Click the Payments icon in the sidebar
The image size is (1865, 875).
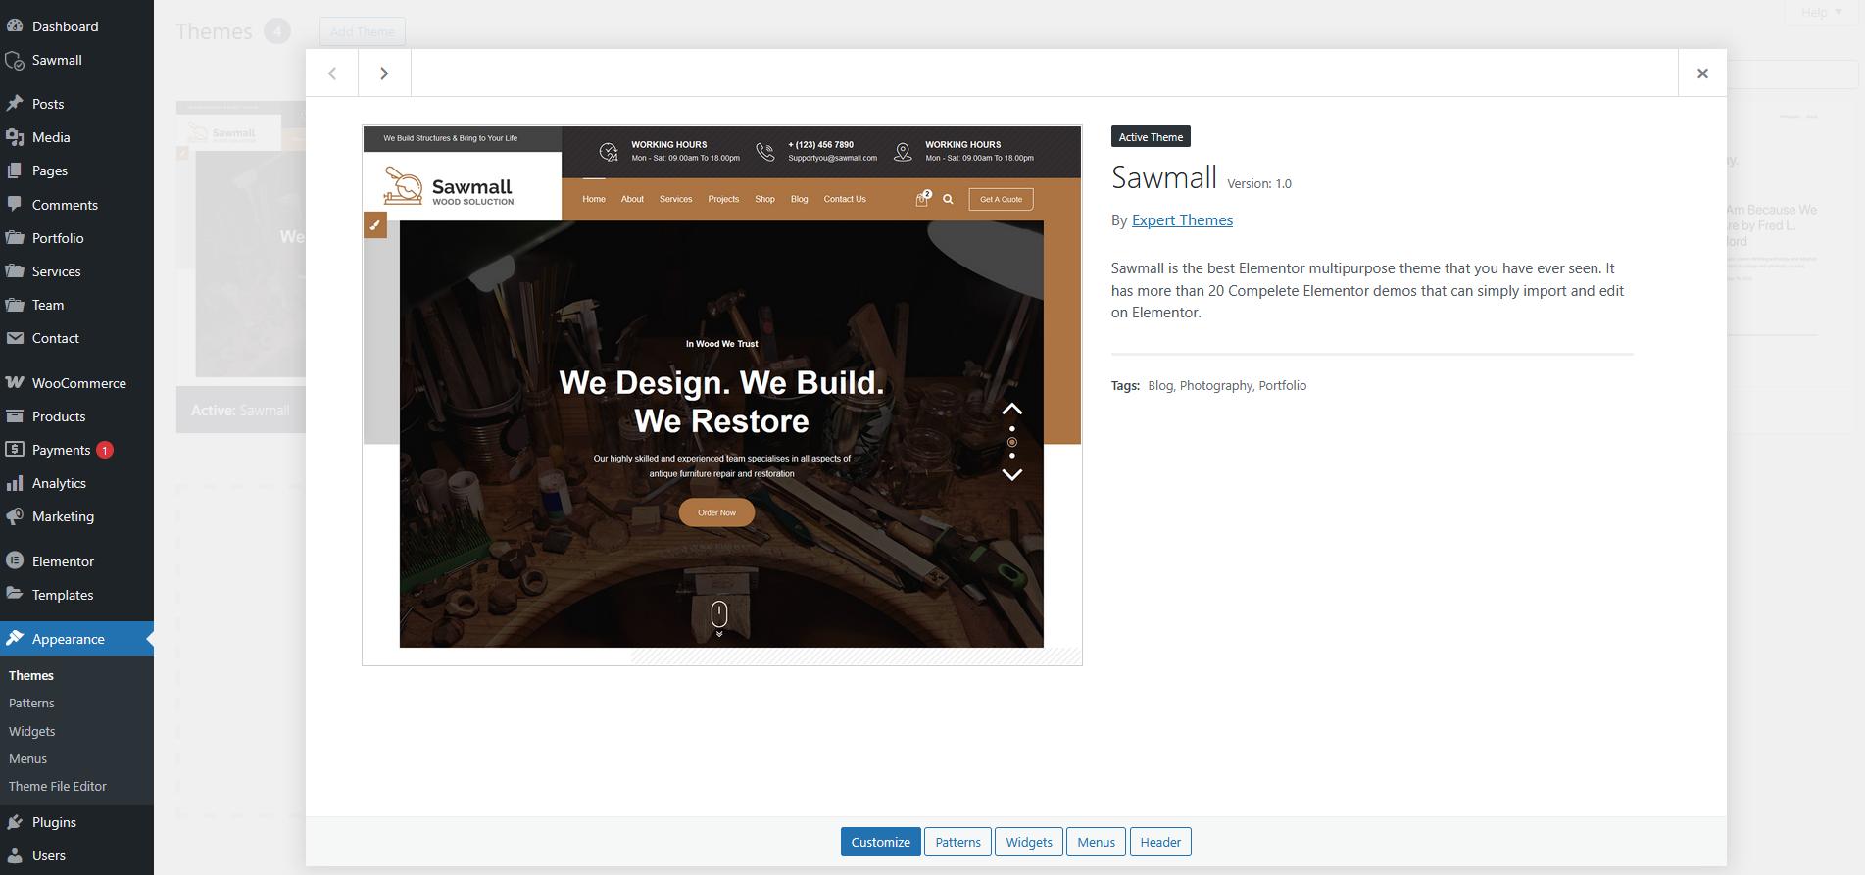click(x=15, y=450)
